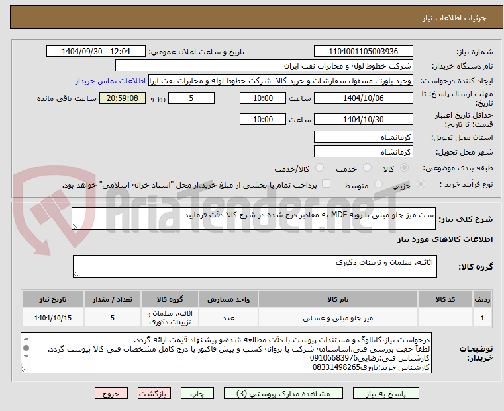Click the quantity cell showing 5
504x411 pixels.
coord(113,318)
